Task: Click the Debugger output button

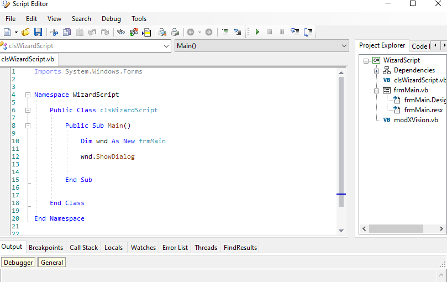Action: tap(19, 263)
